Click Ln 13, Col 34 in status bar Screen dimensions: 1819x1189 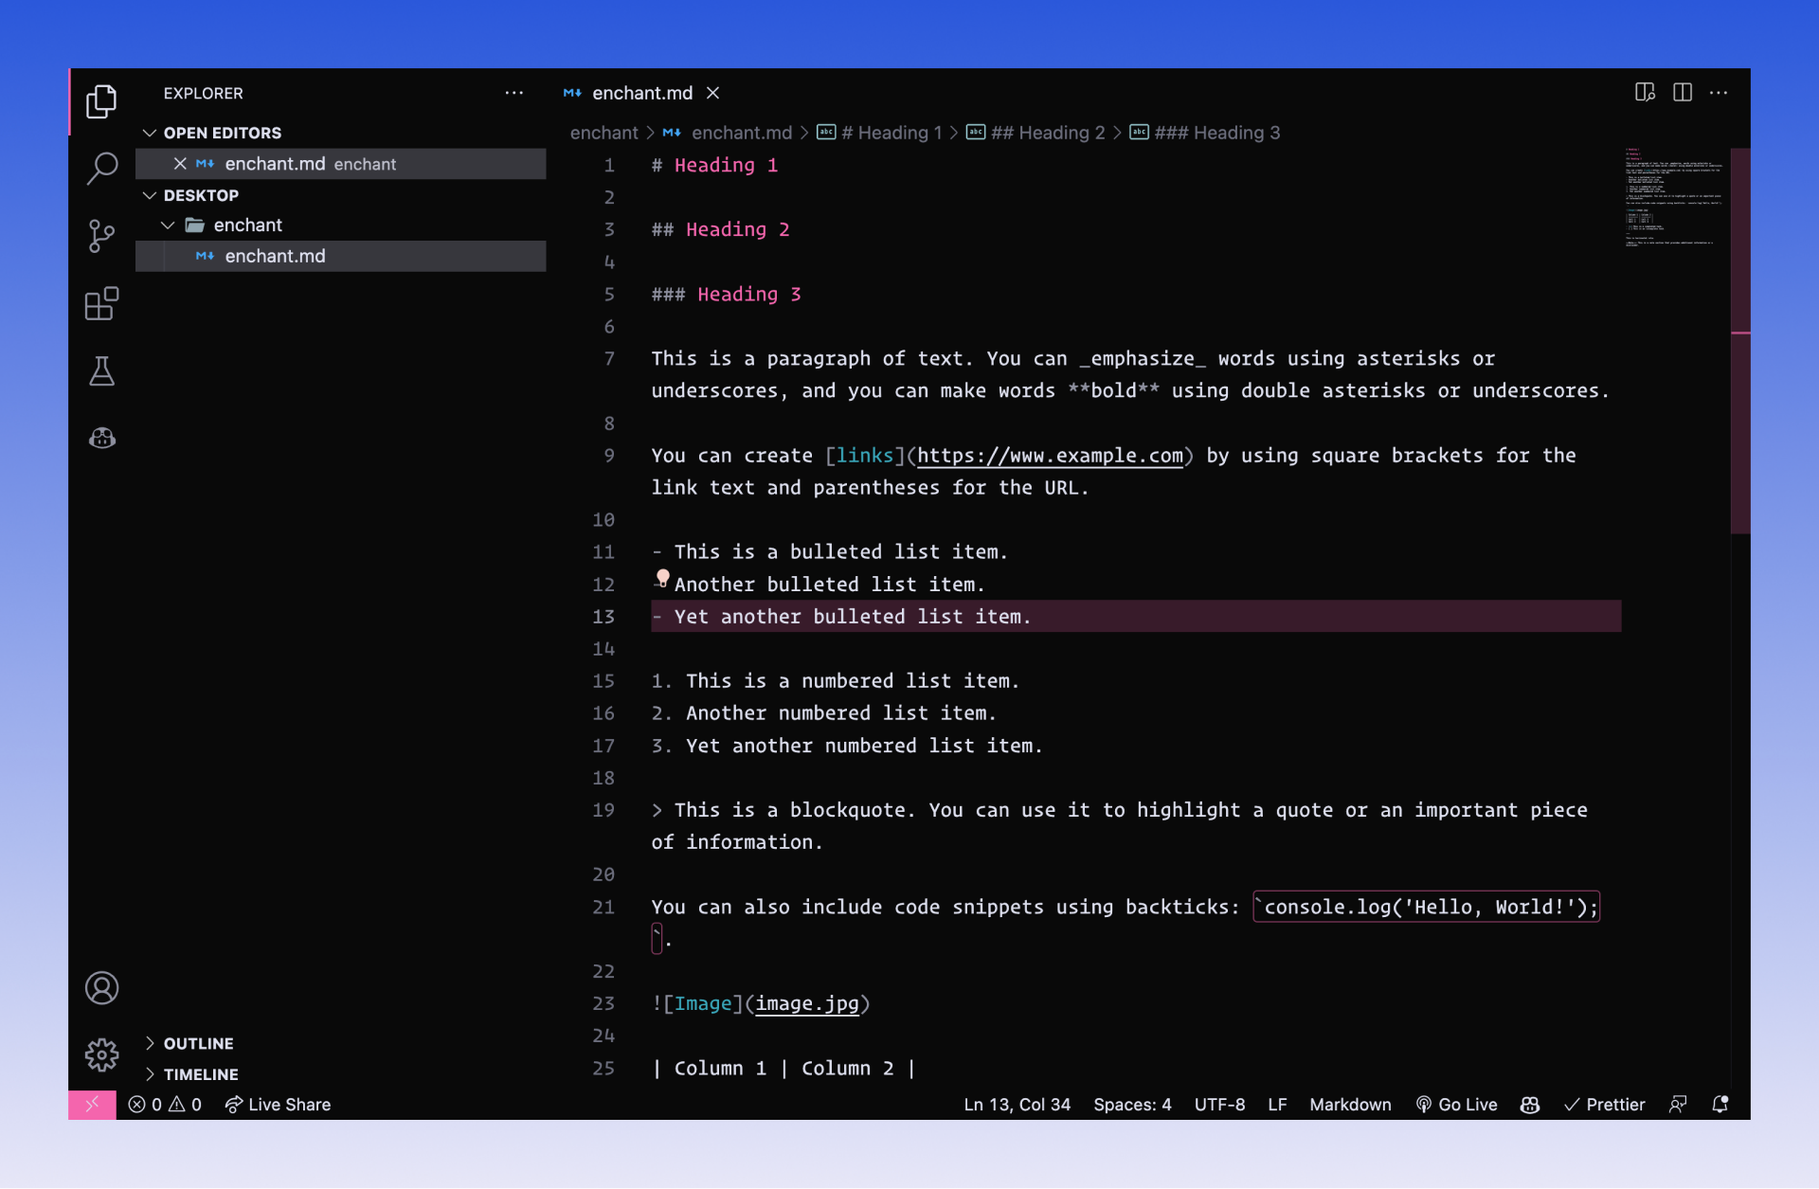point(1018,1105)
